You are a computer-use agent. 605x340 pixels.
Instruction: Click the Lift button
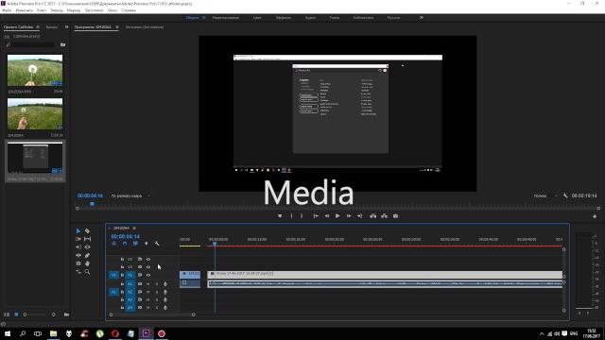click(x=372, y=216)
